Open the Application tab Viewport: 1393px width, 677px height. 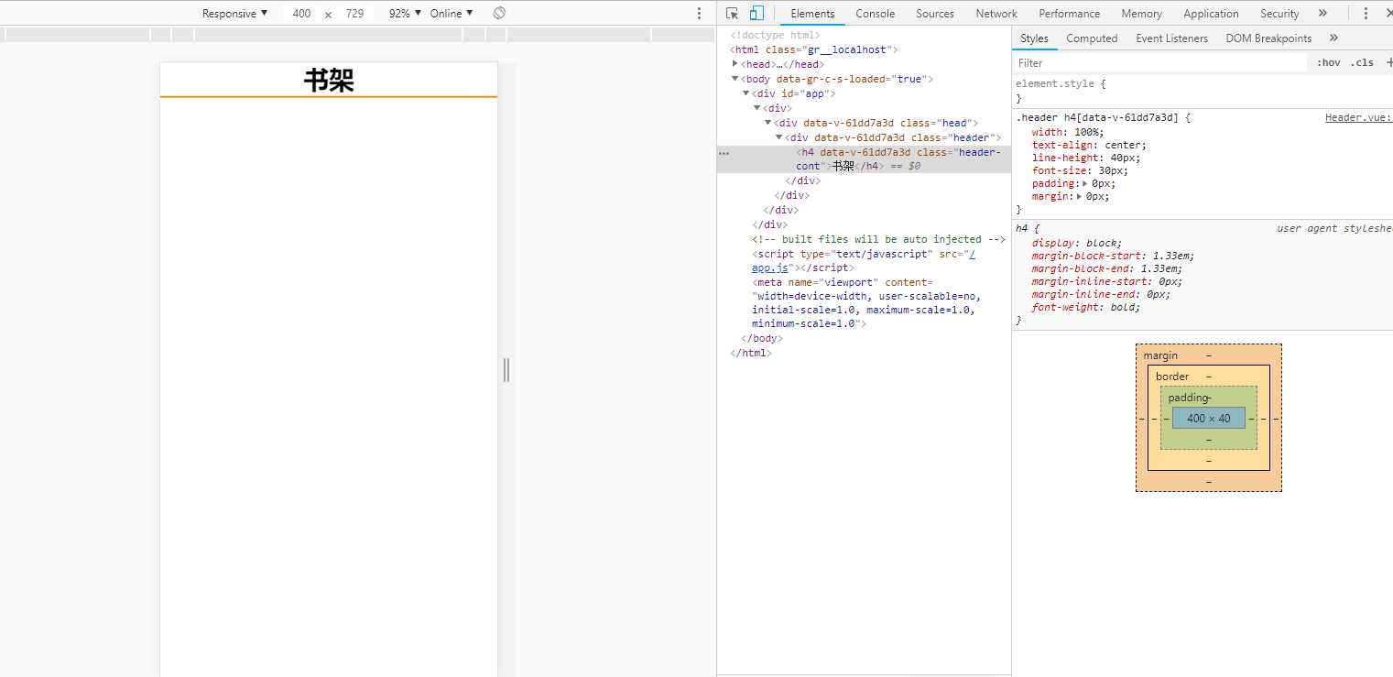tap(1211, 13)
